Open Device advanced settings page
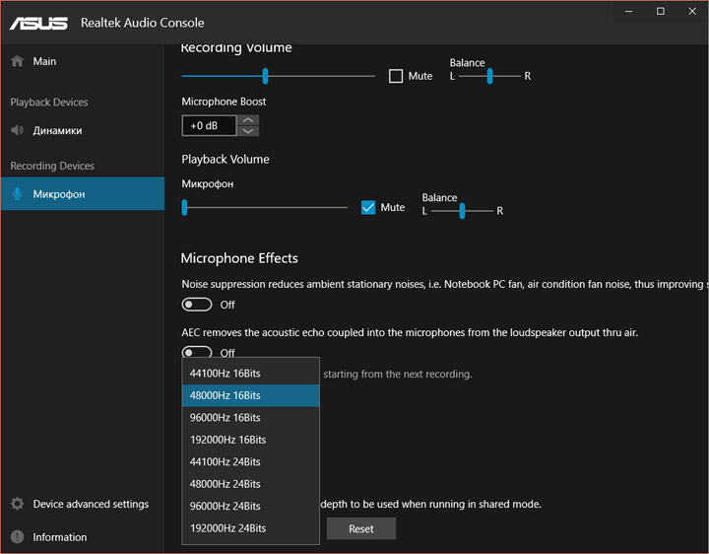This screenshot has height=554, width=709. coord(91,504)
